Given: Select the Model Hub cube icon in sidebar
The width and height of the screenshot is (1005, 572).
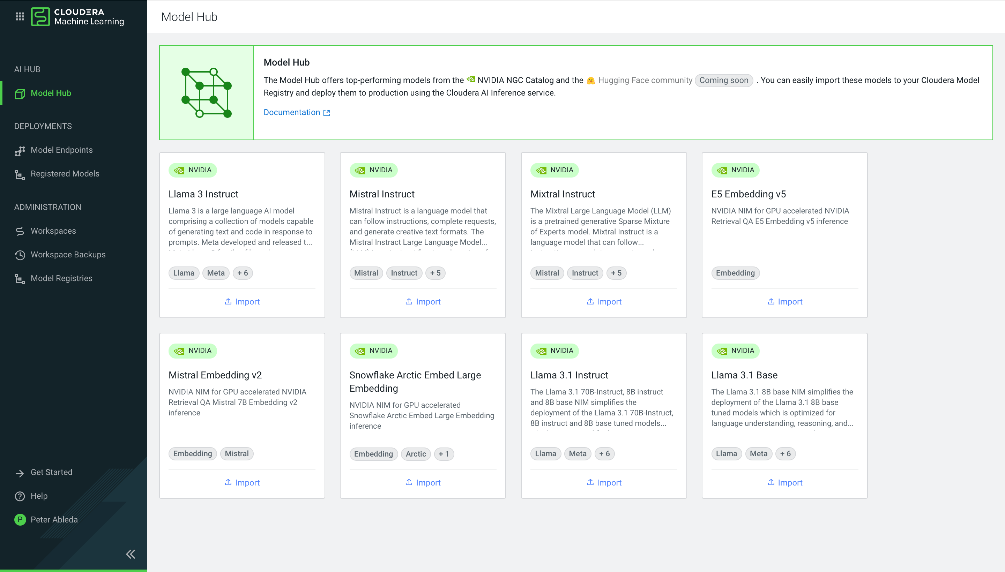Looking at the screenshot, I should 20,93.
